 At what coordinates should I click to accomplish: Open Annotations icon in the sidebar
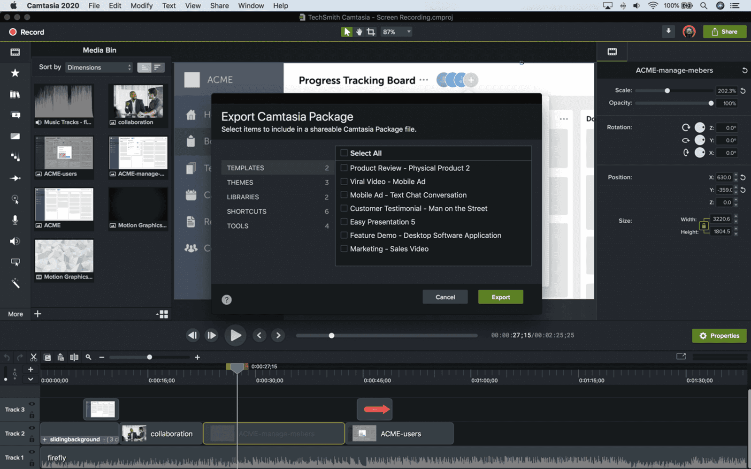tap(15, 115)
